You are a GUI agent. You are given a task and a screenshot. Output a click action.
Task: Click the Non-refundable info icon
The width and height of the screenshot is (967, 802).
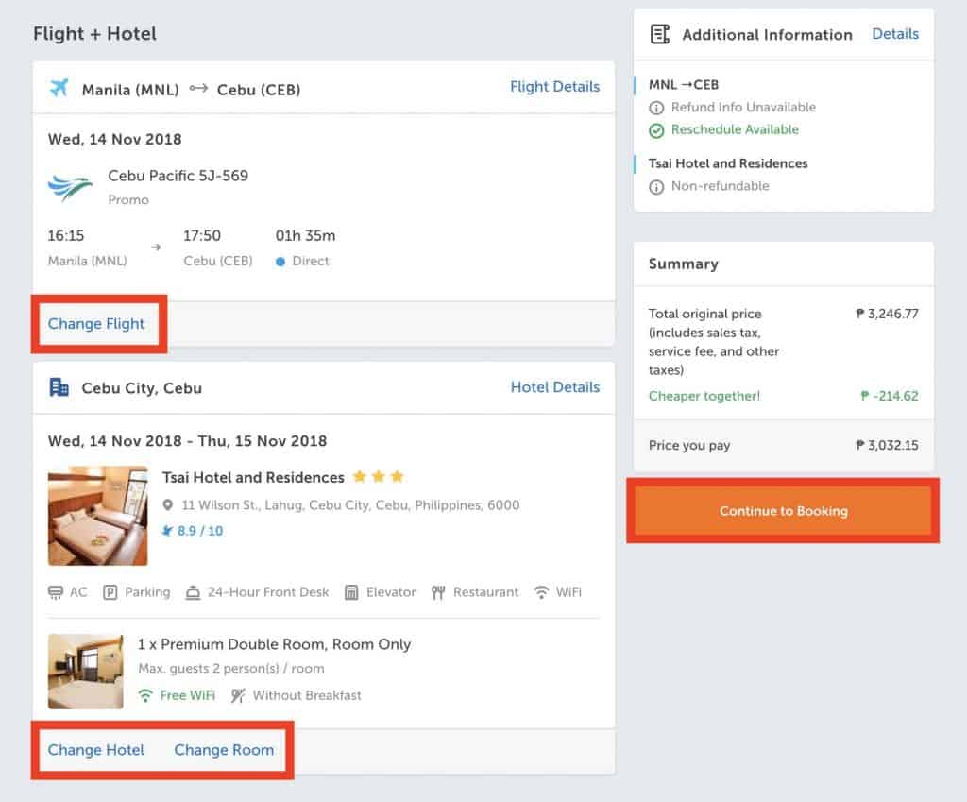pyautogui.click(x=657, y=187)
